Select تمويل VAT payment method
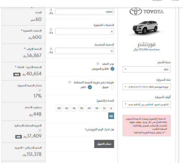This screenshot has height=163, width=183. click(112, 87)
